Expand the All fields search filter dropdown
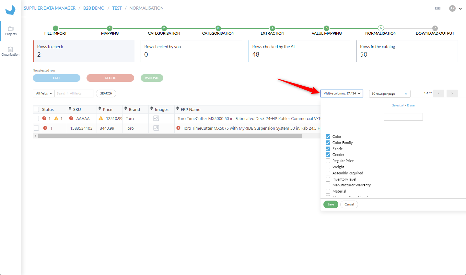The image size is (466, 275). pyautogui.click(x=44, y=93)
